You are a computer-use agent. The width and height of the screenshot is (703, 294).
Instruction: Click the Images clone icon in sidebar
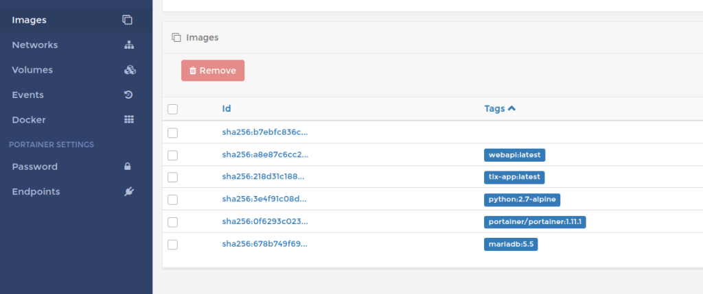click(128, 20)
